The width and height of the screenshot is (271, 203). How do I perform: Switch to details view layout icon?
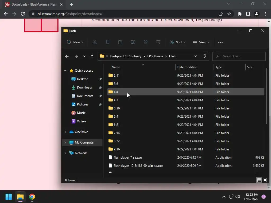coord(259,180)
